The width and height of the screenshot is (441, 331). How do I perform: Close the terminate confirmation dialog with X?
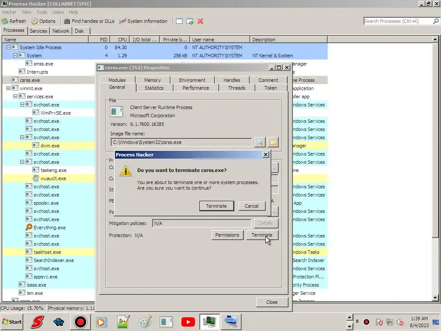point(265,155)
